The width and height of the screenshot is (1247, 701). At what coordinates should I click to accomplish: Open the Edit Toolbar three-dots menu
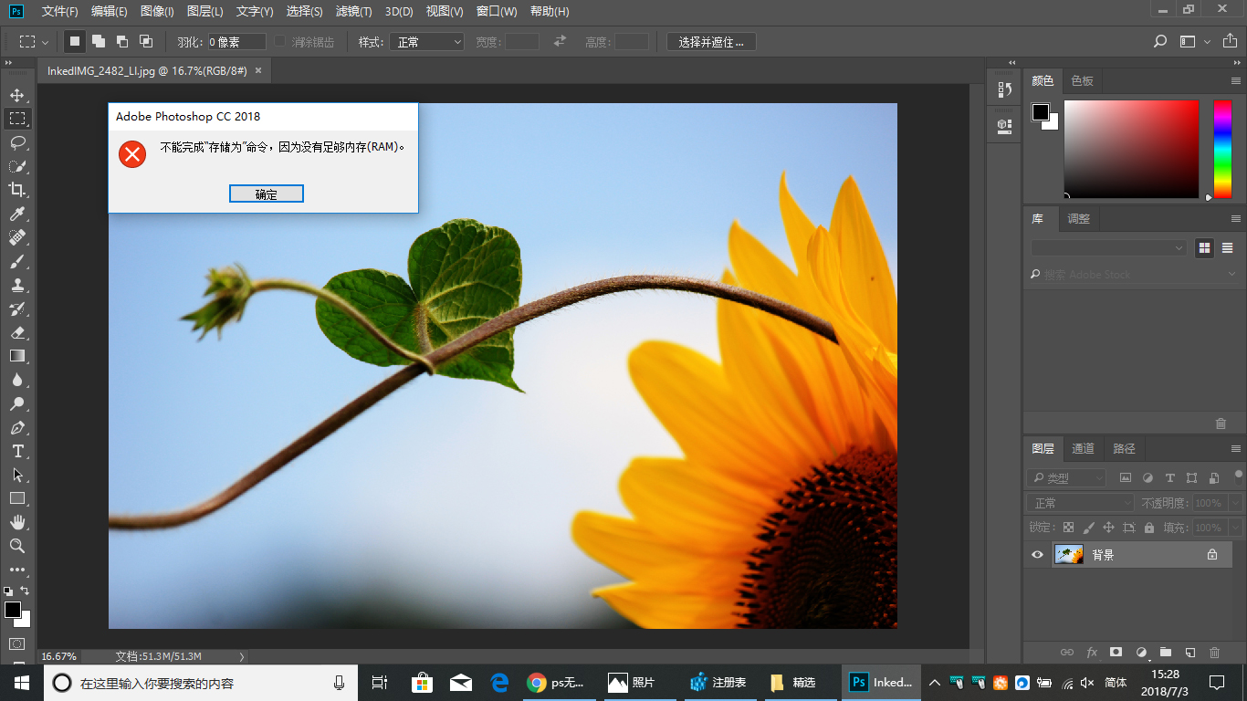click(16, 570)
